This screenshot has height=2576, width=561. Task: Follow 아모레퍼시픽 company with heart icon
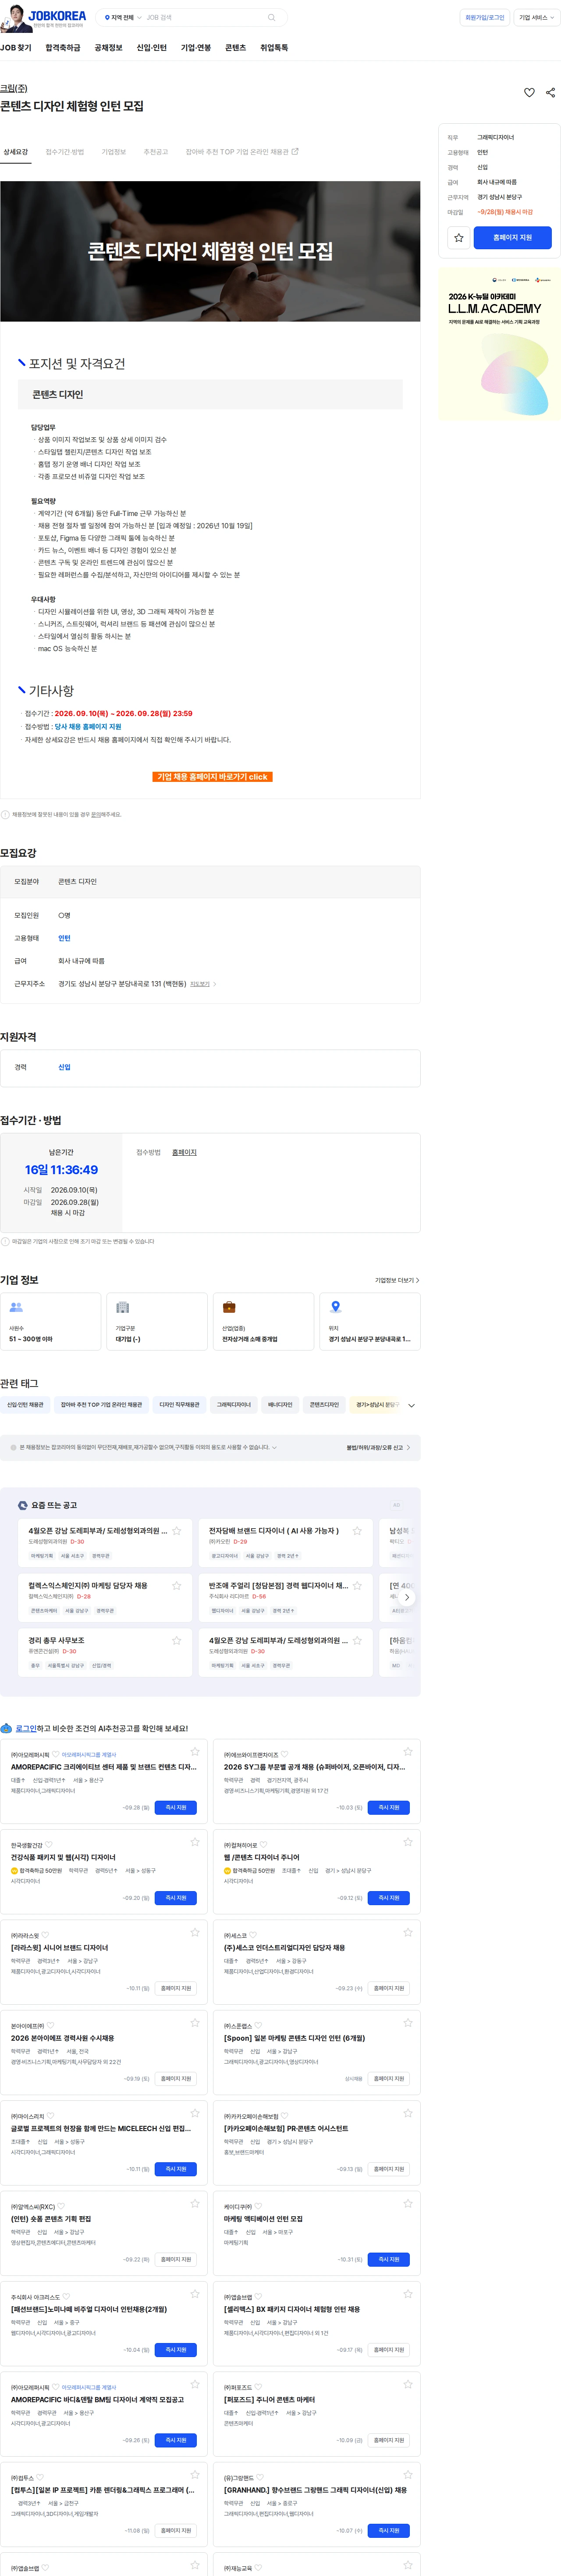[56, 1754]
